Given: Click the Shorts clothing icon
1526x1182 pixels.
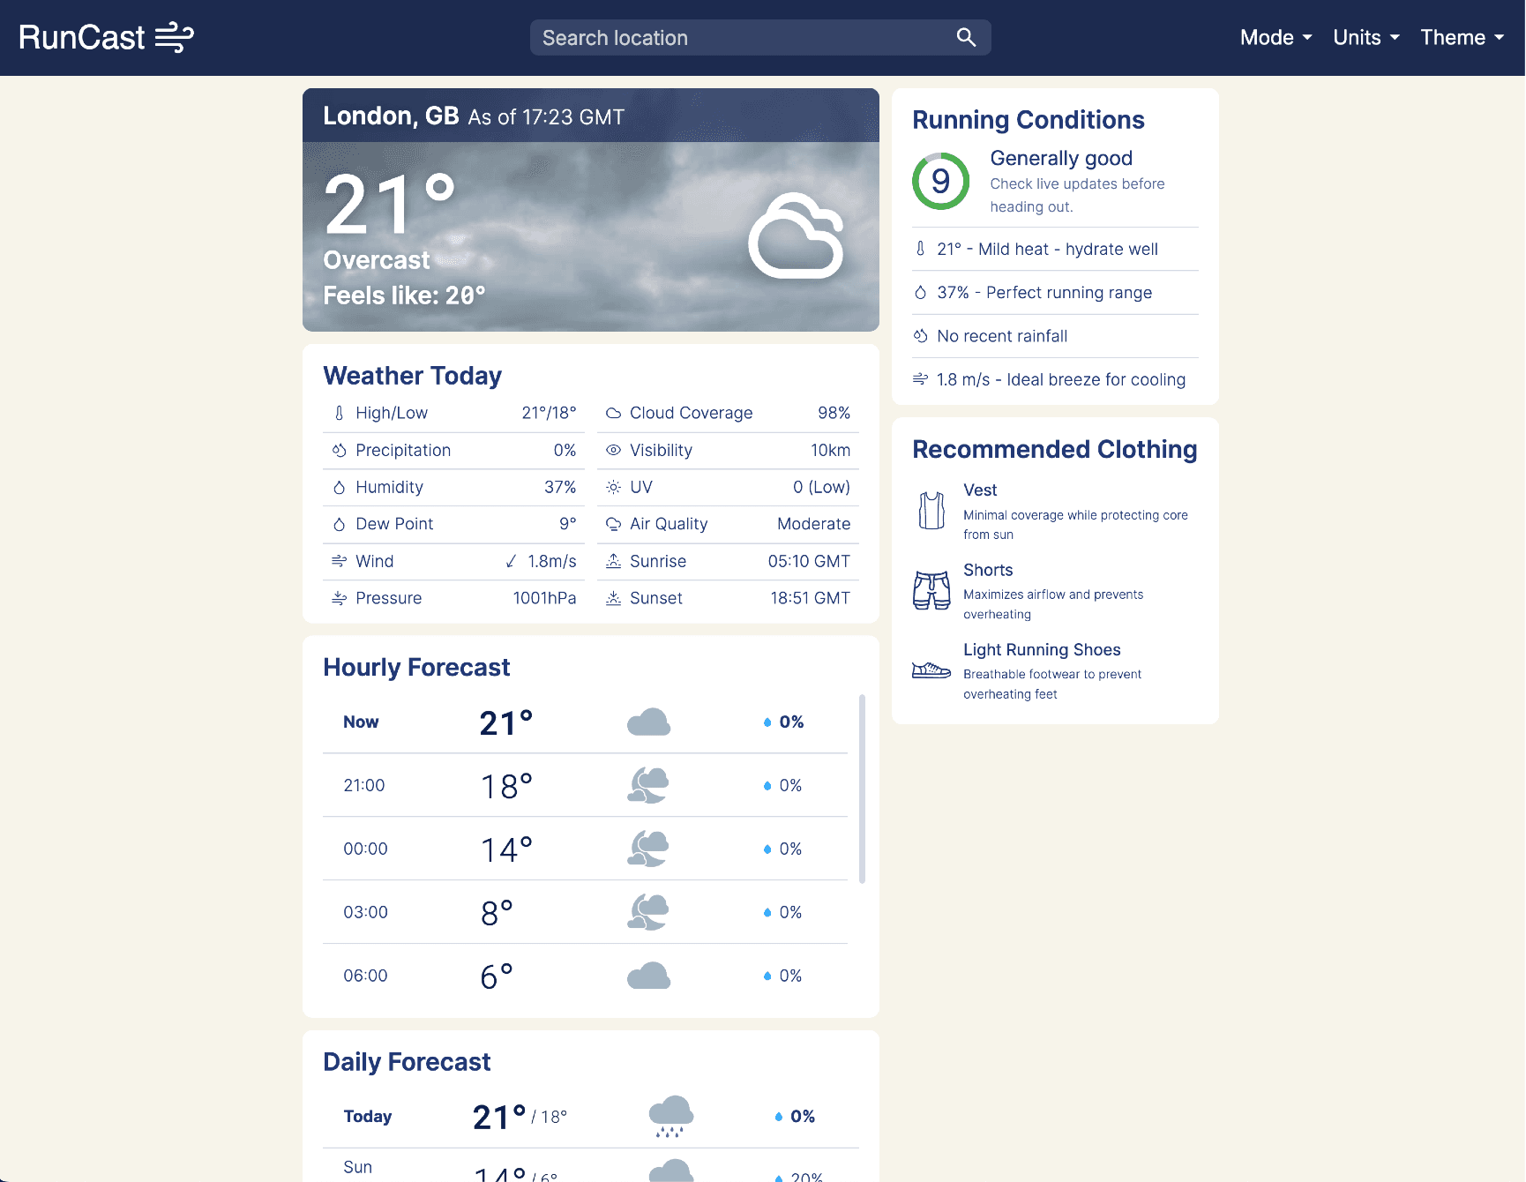Looking at the screenshot, I should 931,590.
